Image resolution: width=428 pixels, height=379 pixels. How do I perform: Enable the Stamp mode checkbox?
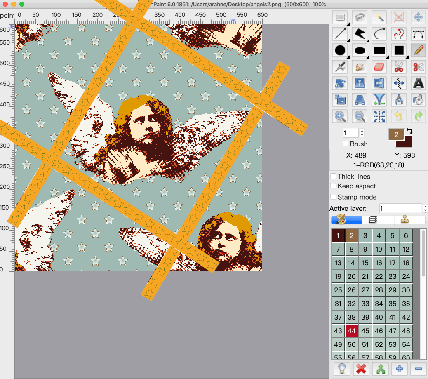pyautogui.click(x=333, y=197)
